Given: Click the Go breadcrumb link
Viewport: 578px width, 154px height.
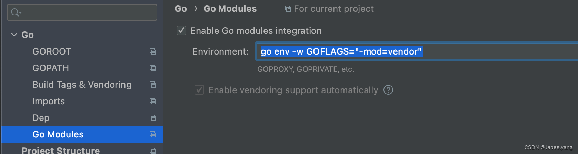Looking at the screenshot, I should click(x=181, y=9).
